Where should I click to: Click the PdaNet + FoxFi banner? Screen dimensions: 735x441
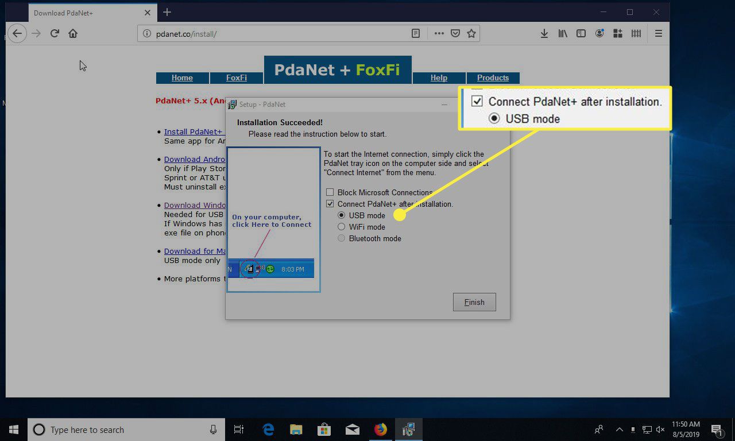338,70
